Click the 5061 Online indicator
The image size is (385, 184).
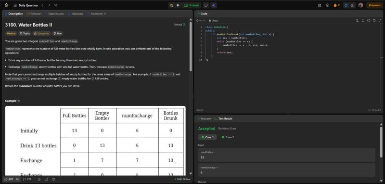(182, 179)
